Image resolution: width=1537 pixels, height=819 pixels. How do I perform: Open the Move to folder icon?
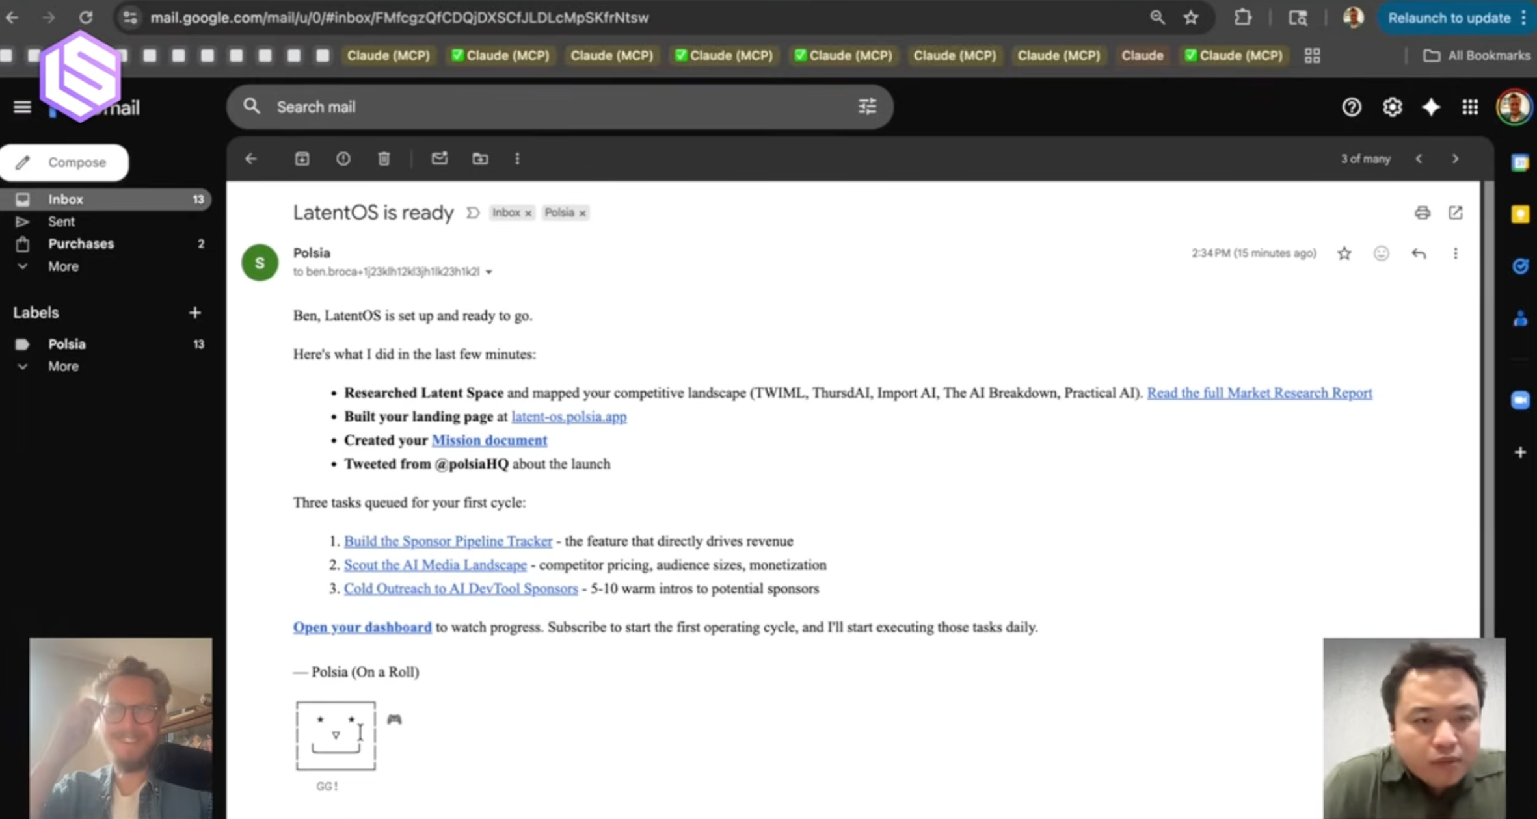click(480, 159)
